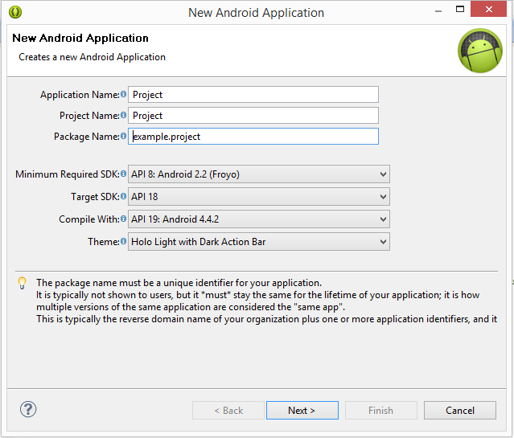This screenshot has width=514, height=438.
Task: Click the Theme info icon
Action: point(123,241)
